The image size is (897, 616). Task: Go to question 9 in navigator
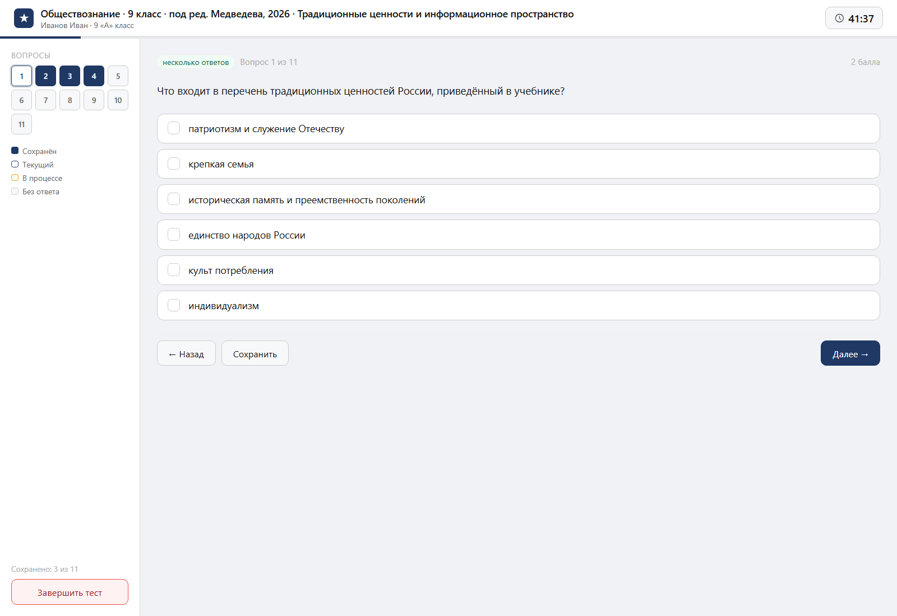pos(94,100)
